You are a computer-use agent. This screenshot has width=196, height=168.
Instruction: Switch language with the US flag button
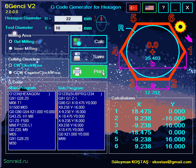pyautogui.click(x=149, y=8)
